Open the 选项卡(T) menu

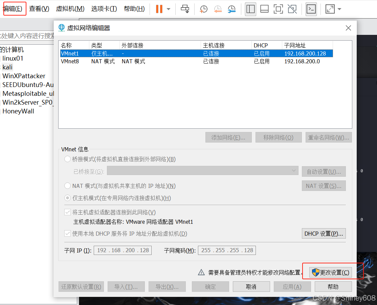coord(104,9)
